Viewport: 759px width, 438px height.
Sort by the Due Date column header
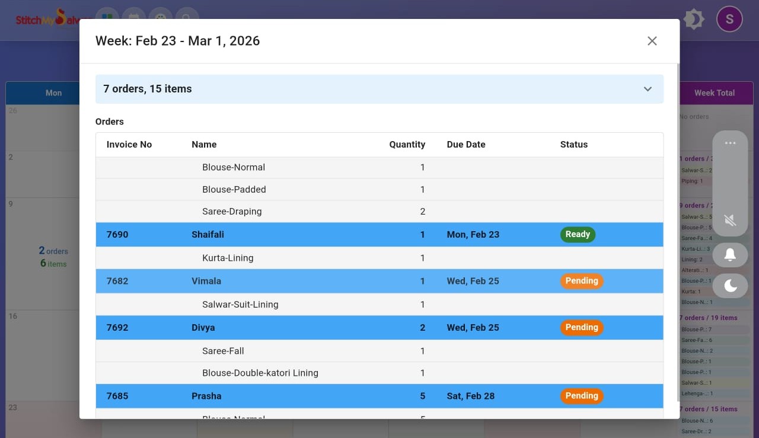click(x=465, y=145)
